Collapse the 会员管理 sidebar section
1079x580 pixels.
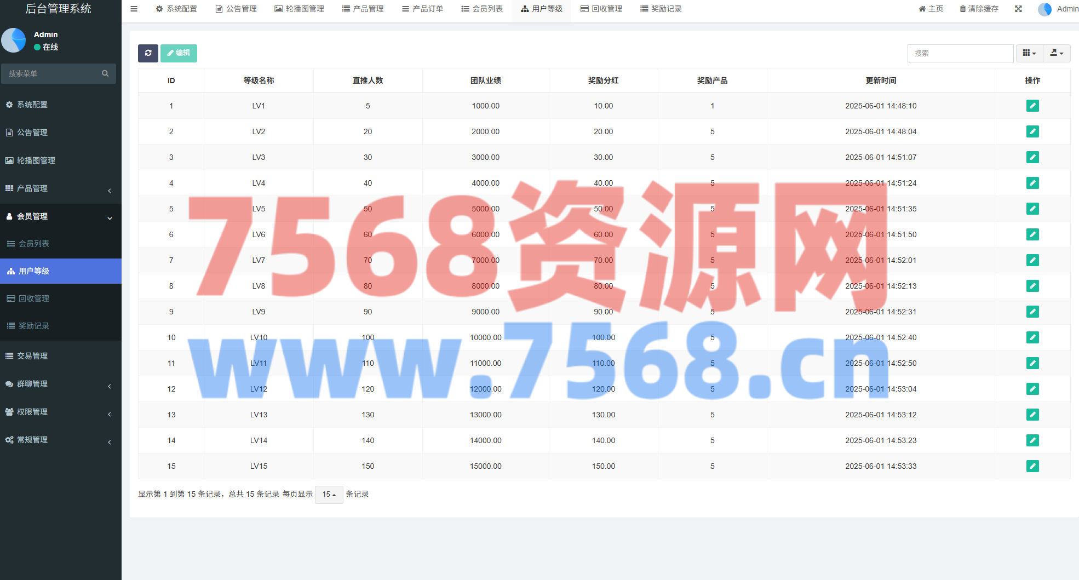[60, 216]
